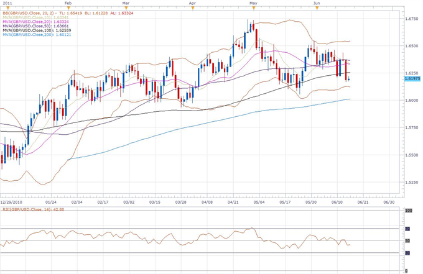This screenshot has width=423, height=274.
Task: Click the orange marker under May
Action: (254, 8)
